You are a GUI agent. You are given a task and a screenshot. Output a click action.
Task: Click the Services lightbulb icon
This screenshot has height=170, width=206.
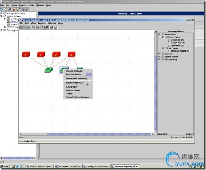[162, 54]
